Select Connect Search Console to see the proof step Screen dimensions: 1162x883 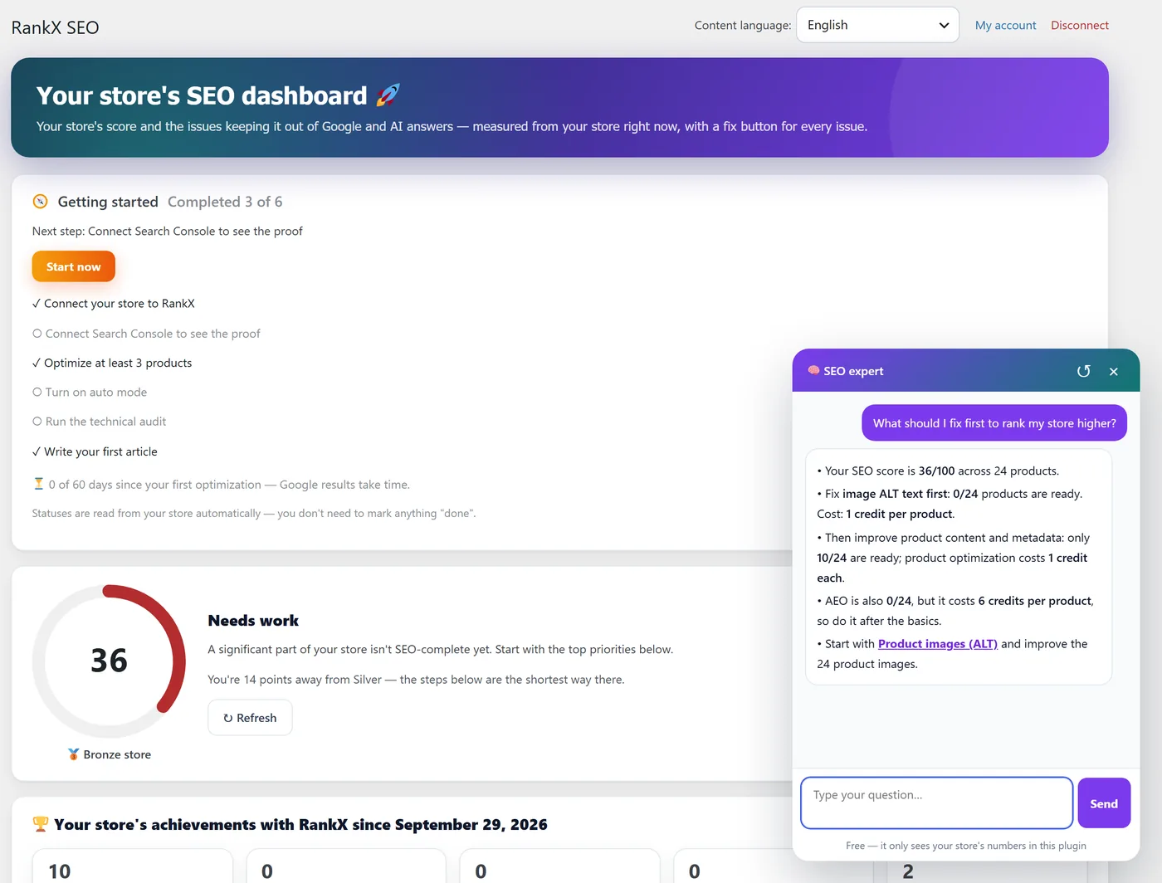146,334
